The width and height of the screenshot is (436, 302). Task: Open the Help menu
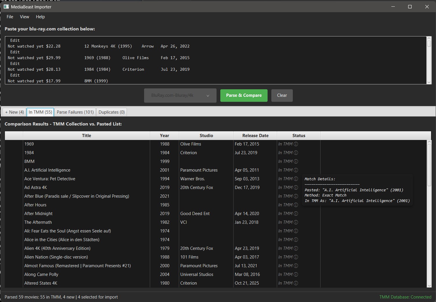tap(40, 17)
